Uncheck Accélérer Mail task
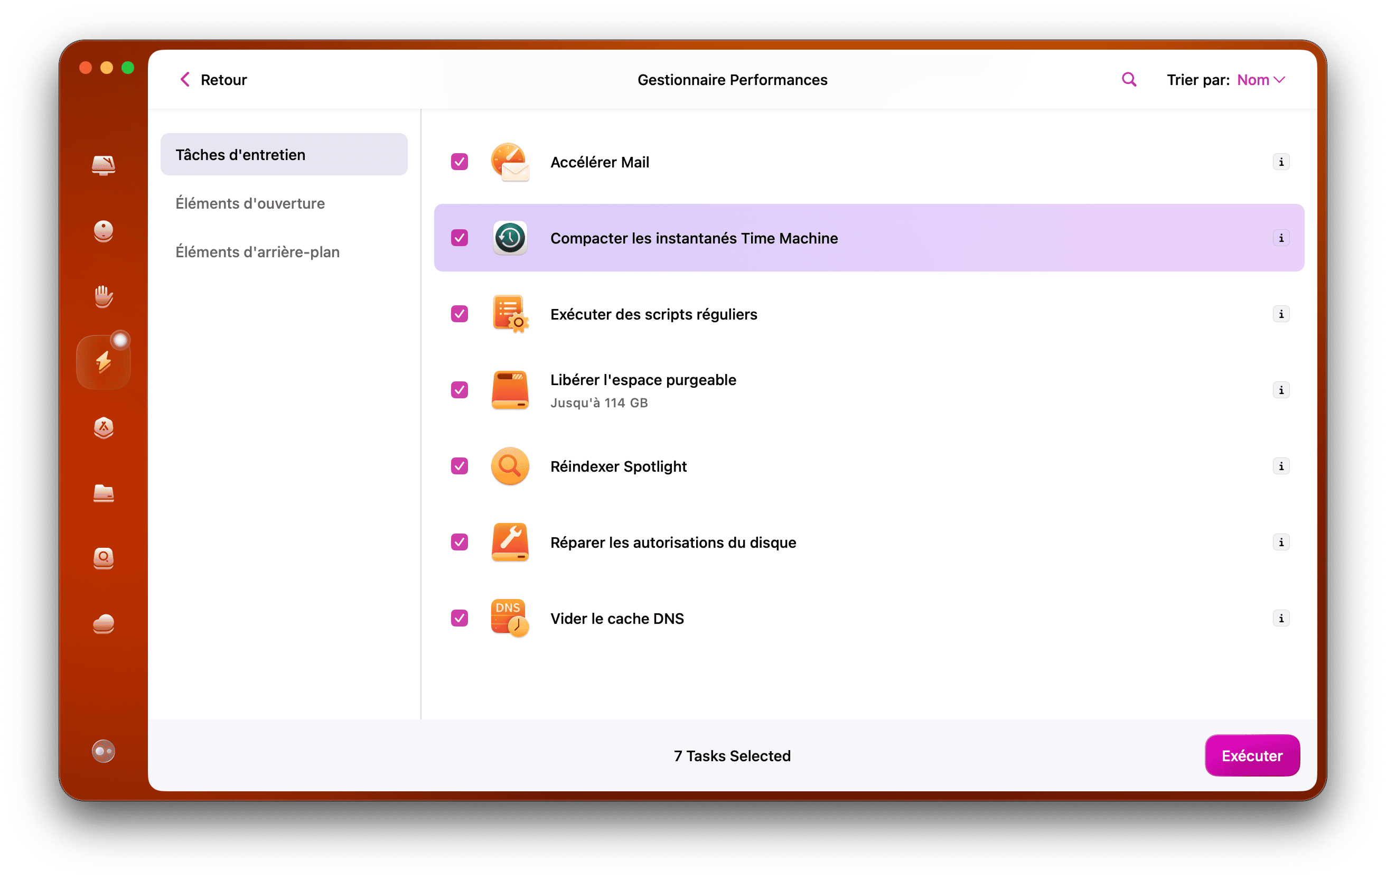This screenshot has width=1386, height=879. point(458,162)
